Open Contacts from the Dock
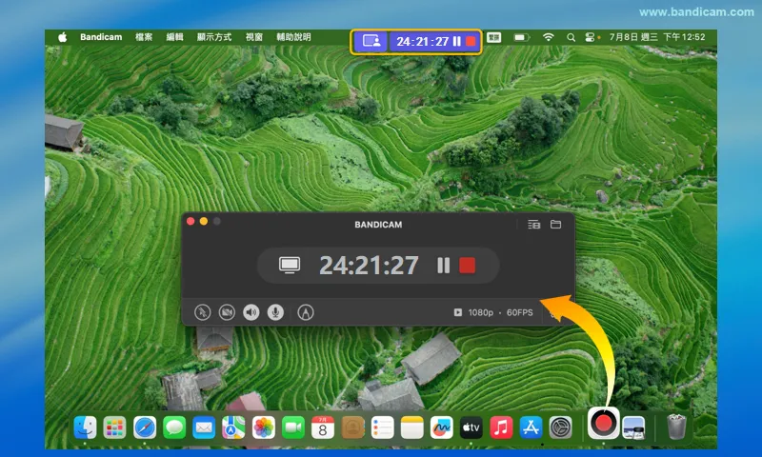 tap(352, 427)
